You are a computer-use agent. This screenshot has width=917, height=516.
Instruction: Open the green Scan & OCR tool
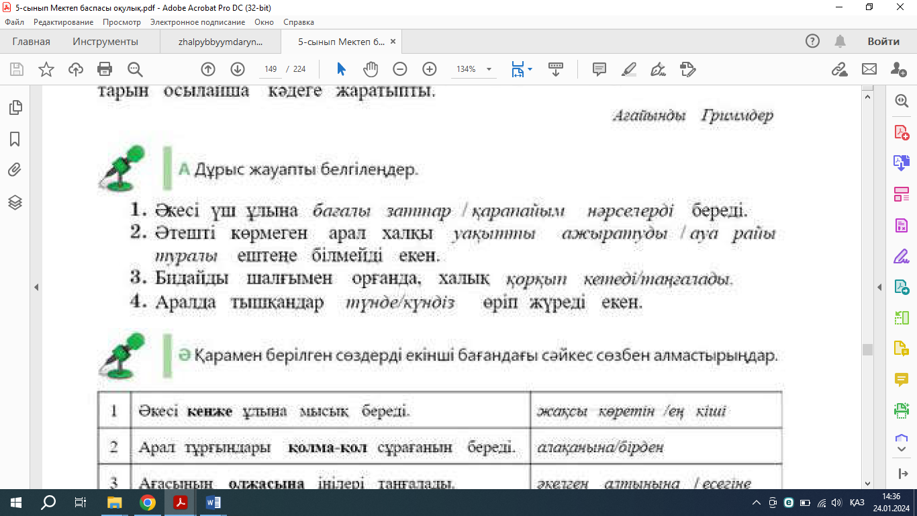pyautogui.click(x=902, y=411)
